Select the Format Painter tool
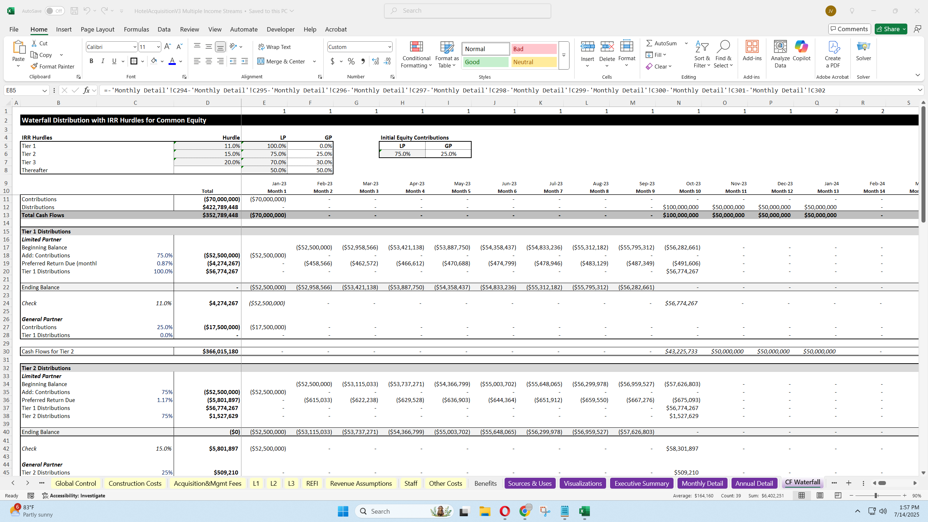Screen dimensions: 928x522 pos(53,66)
